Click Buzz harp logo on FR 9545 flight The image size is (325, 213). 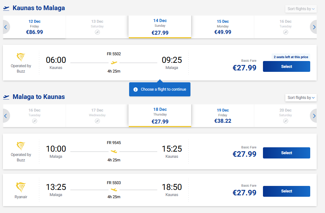click(x=21, y=146)
